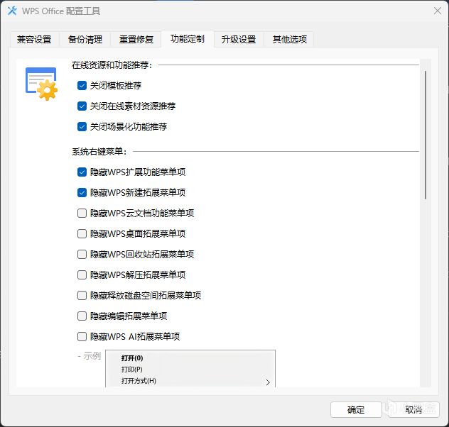Click 打开方式(H) in the example menu
449x427 pixels.
[139, 381]
